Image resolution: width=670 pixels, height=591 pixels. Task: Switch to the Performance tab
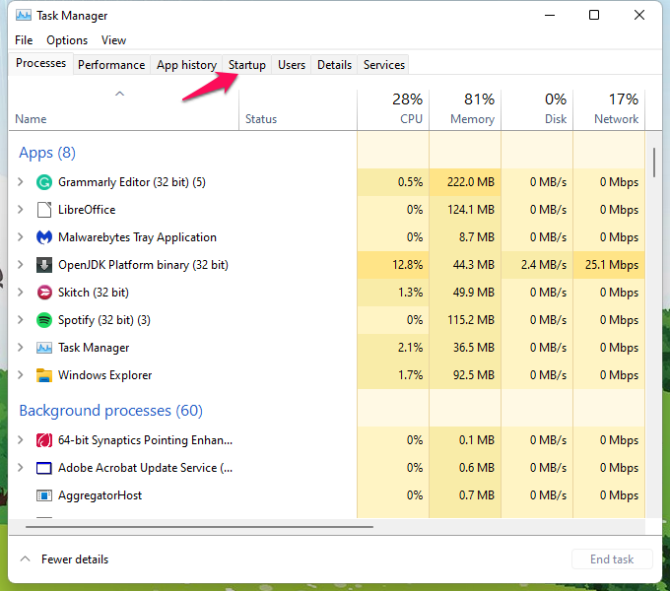[111, 65]
